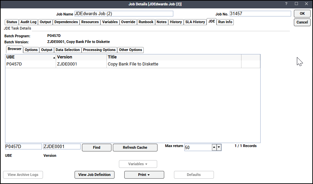Image resolution: width=313 pixels, height=184 pixels.
Task: Open the Max return dropdown arrow
Action: pyautogui.click(x=219, y=147)
